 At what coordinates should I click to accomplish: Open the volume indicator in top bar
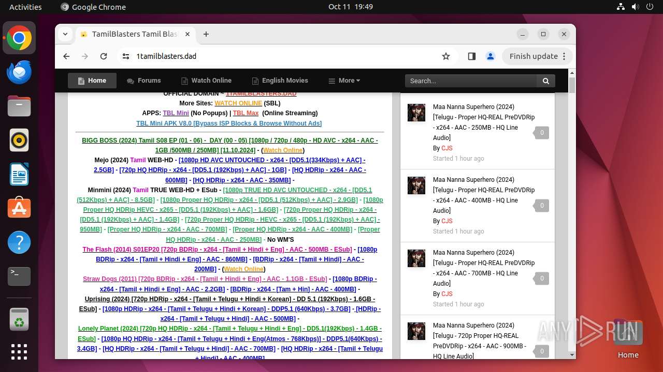[635, 7]
